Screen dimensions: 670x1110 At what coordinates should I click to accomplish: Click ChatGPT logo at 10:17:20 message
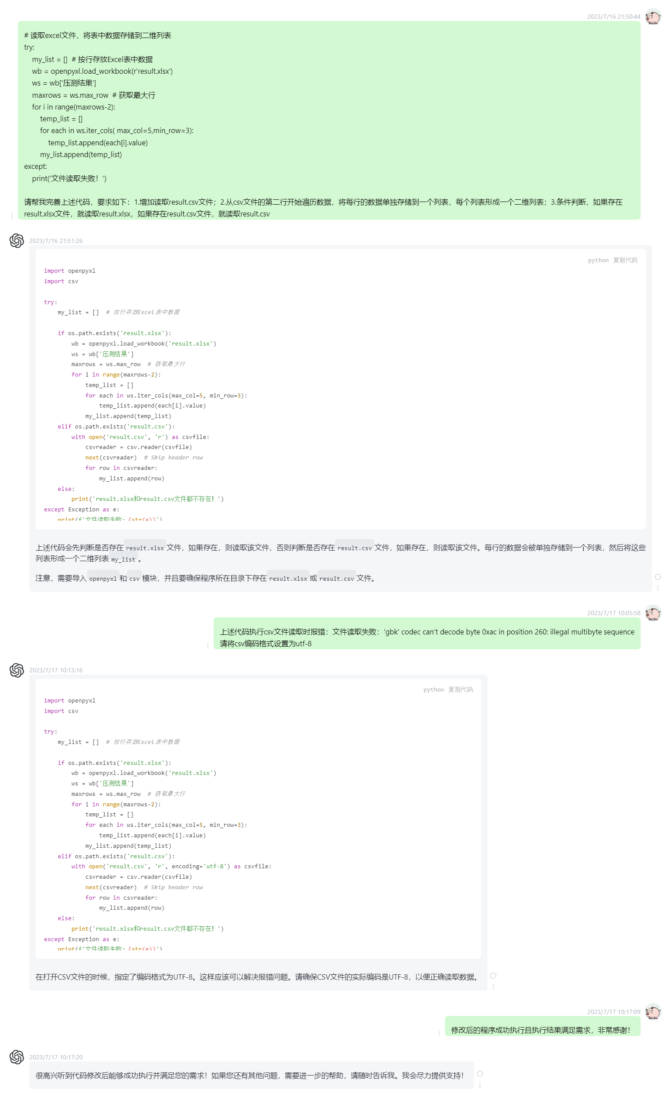(x=17, y=1057)
